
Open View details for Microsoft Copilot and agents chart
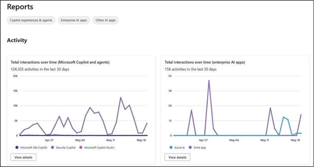[23, 157]
